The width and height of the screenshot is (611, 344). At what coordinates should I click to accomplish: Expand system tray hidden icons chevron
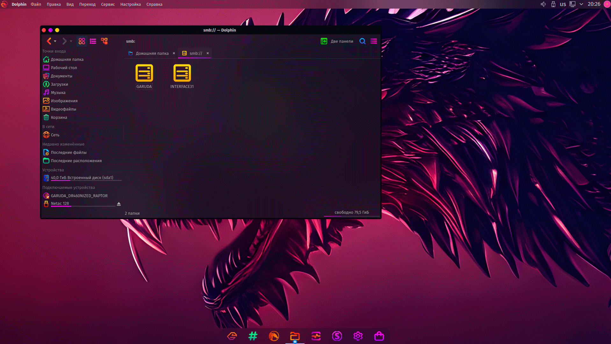tap(581, 4)
